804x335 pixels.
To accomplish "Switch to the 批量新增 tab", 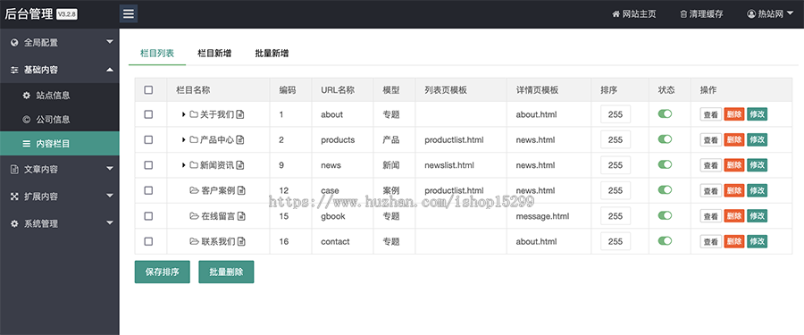I will coord(272,53).
